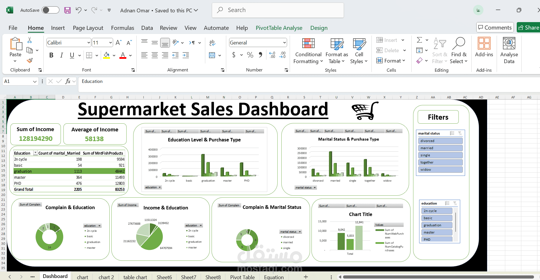Click the Borders icon

(x=89, y=55)
